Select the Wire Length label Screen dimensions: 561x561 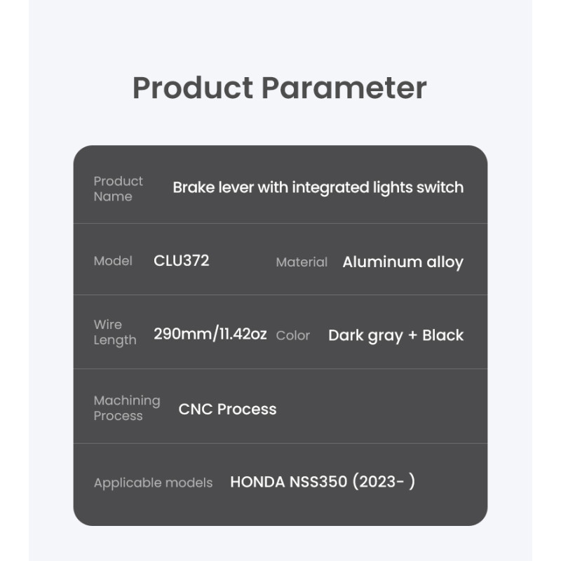coord(115,332)
